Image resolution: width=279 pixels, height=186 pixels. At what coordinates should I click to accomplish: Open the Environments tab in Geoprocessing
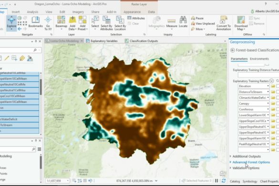(x=259, y=59)
